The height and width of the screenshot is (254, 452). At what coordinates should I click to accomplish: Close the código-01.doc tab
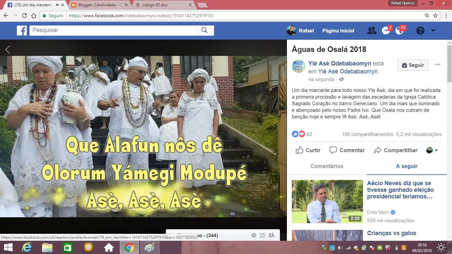[x=190, y=5]
